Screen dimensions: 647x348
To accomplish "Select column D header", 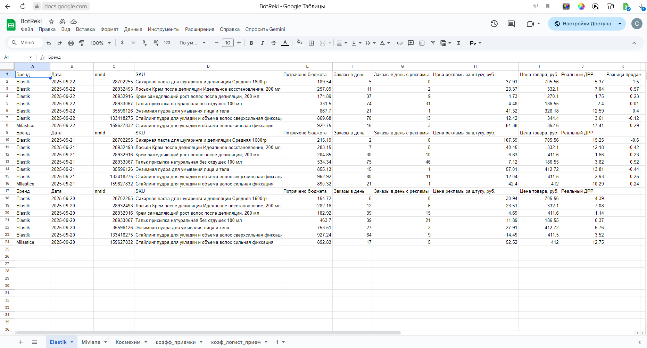I will pos(208,66).
